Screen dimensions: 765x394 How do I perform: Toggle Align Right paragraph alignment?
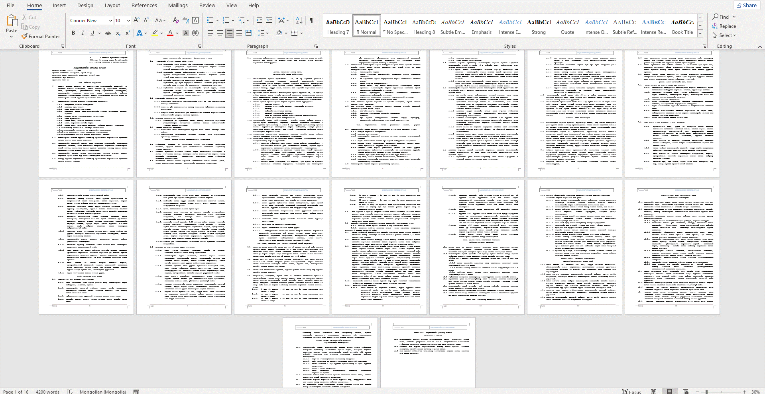click(x=229, y=33)
